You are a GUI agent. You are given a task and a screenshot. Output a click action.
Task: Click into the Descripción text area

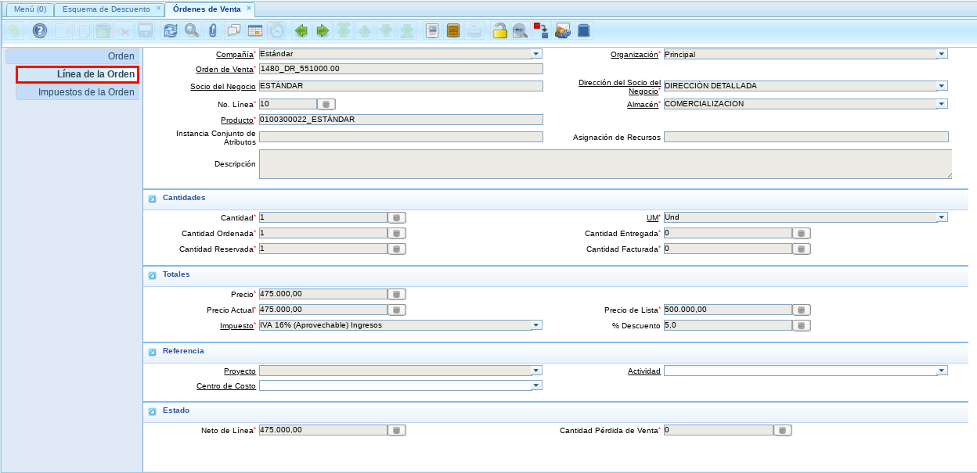coord(604,164)
